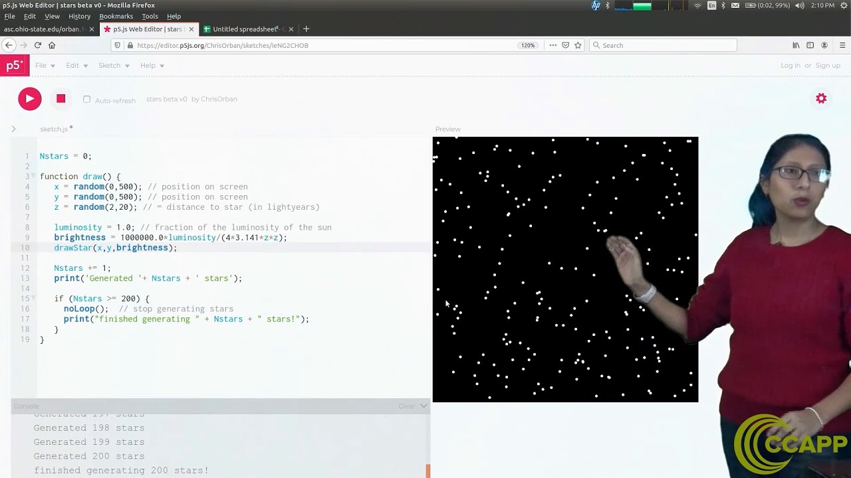This screenshot has width=851, height=478.
Task: Click the browser back arrow
Action: tap(9, 45)
